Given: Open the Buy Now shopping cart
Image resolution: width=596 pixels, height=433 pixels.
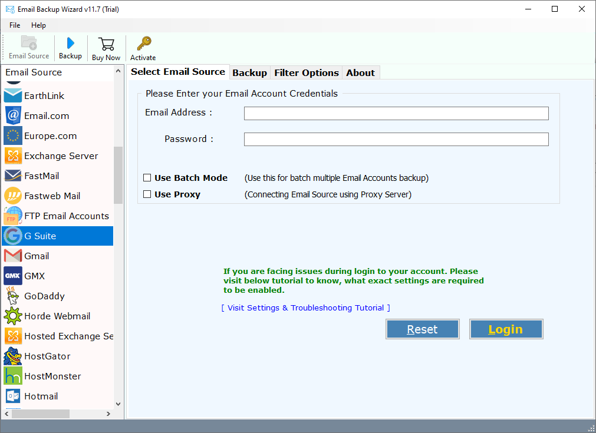Looking at the screenshot, I should 106,44.
